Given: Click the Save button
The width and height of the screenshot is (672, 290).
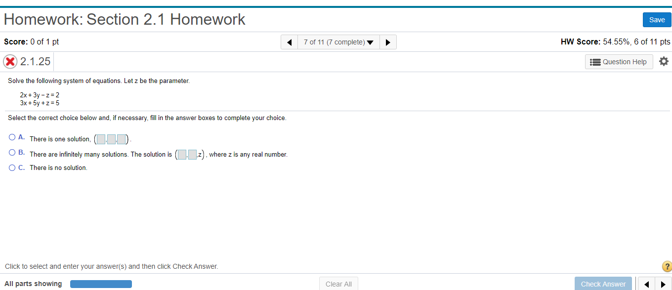Looking at the screenshot, I should [x=657, y=20].
